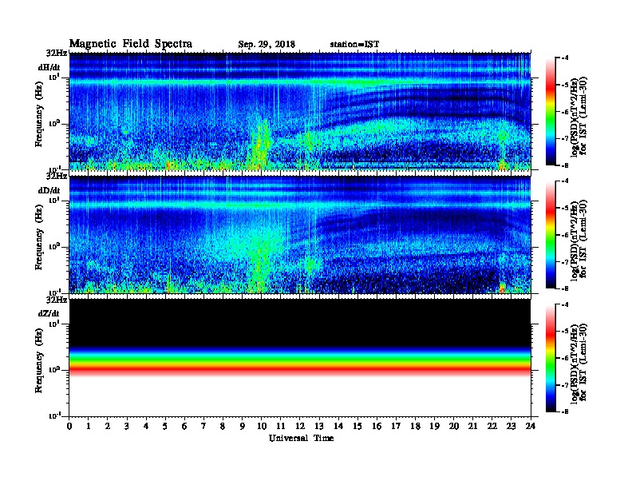Viewport: 632px width, 489px height.
Task: Click hour tick label "24" on time axis
Action: (531, 426)
